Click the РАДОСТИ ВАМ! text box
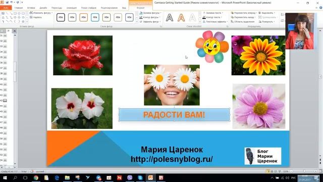Screen dimensions: 323x182 [174, 115]
